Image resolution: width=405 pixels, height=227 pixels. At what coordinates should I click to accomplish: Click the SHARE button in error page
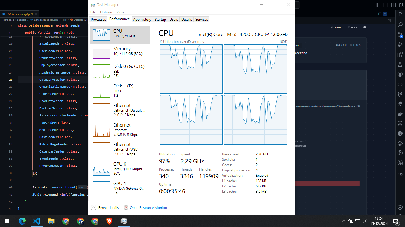(336, 27)
